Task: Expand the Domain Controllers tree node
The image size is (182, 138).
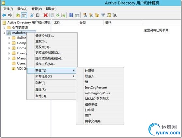Action: 9,48
